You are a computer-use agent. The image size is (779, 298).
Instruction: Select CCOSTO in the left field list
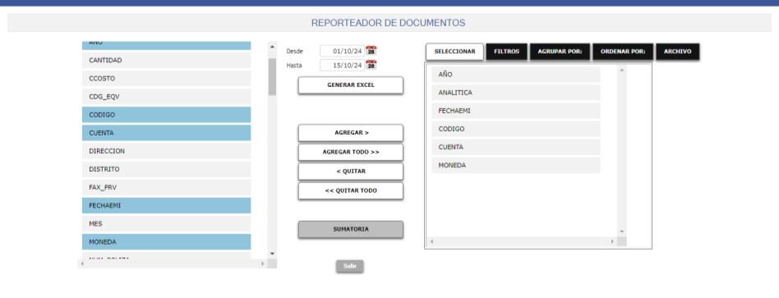(x=167, y=79)
